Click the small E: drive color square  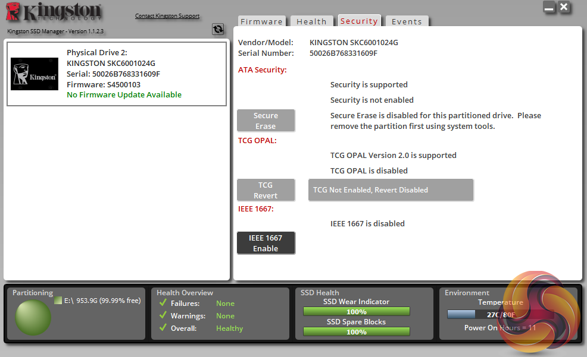tap(58, 301)
